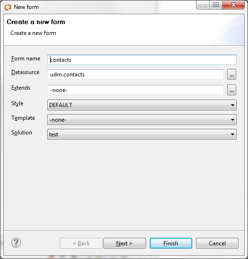248x259 pixels.
Task: Click the New form title bar text
Action: (26, 7)
